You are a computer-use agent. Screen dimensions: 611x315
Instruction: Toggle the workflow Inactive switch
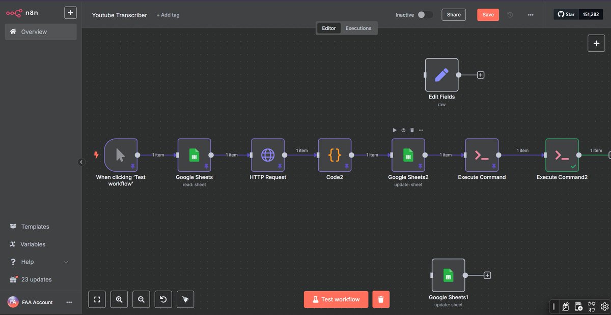pyautogui.click(x=425, y=15)
